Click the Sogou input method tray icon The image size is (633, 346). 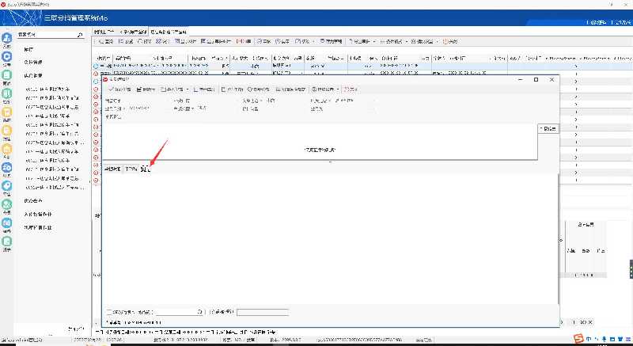point(579,339)
